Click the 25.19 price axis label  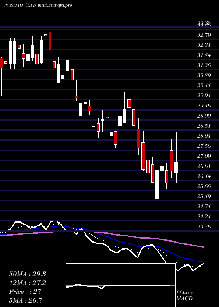pyautogui.click(x=204, y=196)
